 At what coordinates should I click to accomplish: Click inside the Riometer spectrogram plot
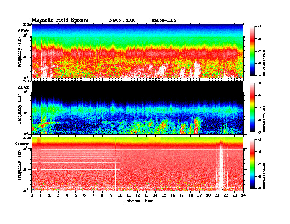pos(138,164)
